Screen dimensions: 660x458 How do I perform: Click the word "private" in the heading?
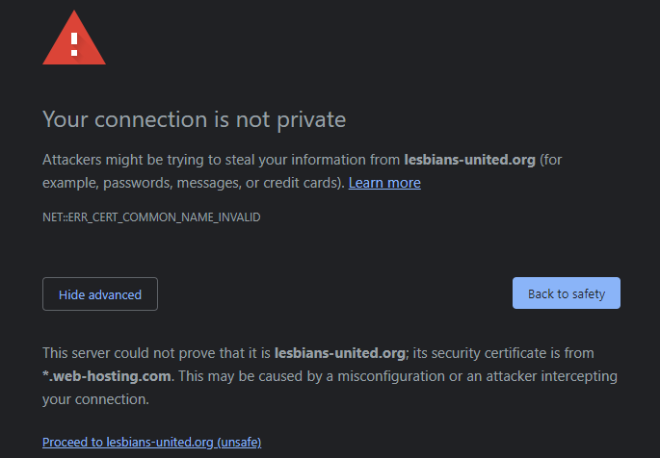coord(311,120)
